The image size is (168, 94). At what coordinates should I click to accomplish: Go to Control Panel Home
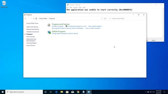[x=32, y=23]
